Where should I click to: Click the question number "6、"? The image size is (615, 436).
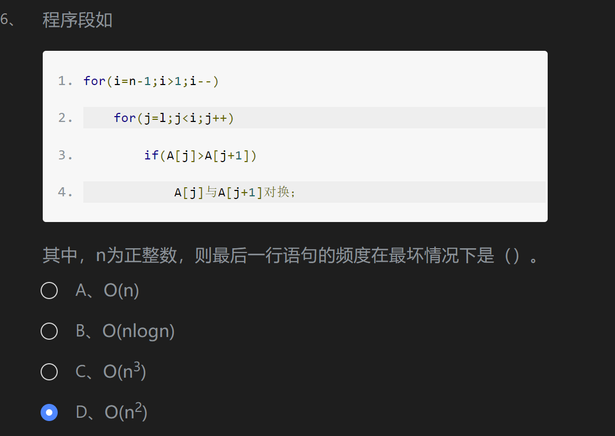(8, 20)
